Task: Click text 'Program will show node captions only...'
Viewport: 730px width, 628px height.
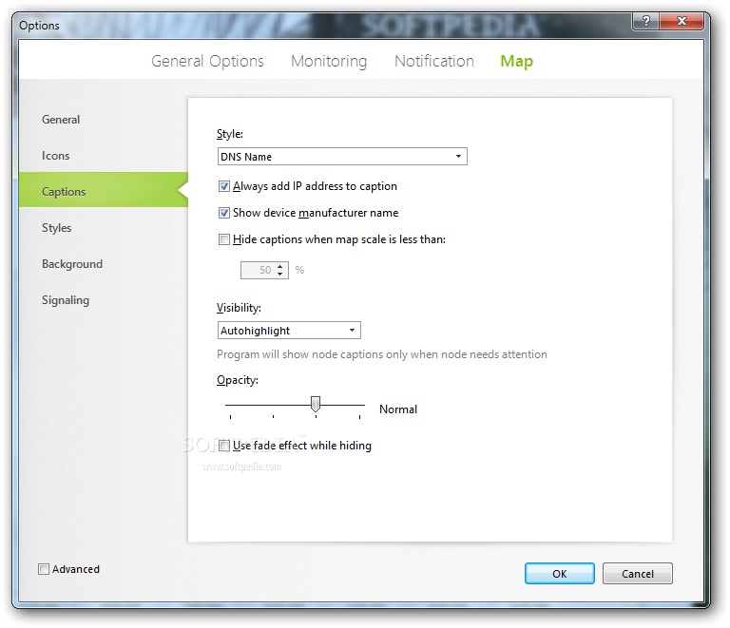Action: (x=382, y=354)
